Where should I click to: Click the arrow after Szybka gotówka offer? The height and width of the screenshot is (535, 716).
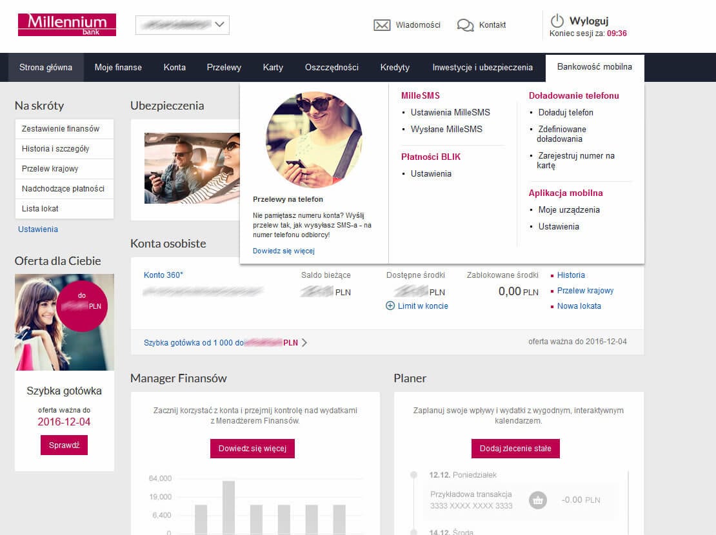(304, 342)
